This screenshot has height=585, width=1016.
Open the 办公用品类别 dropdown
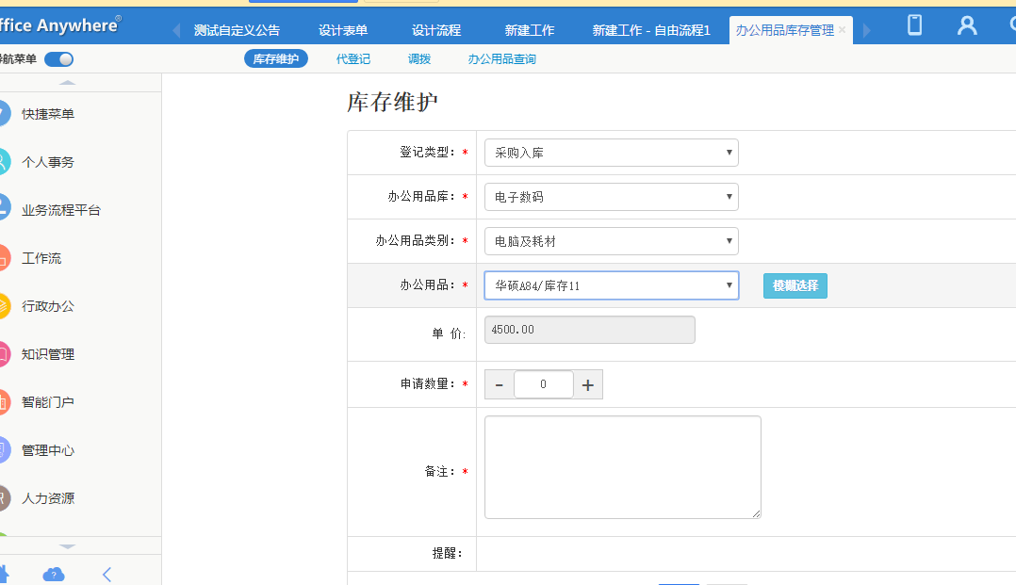point(611,241)
